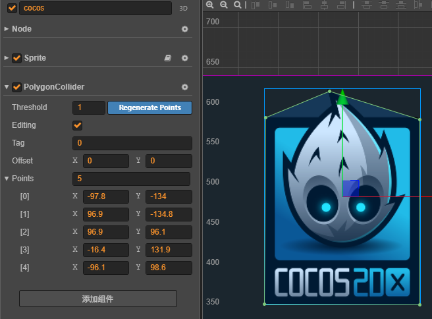432x319 pixels.
Task: Expand the Sprite component section
Action: coord(7,58)
